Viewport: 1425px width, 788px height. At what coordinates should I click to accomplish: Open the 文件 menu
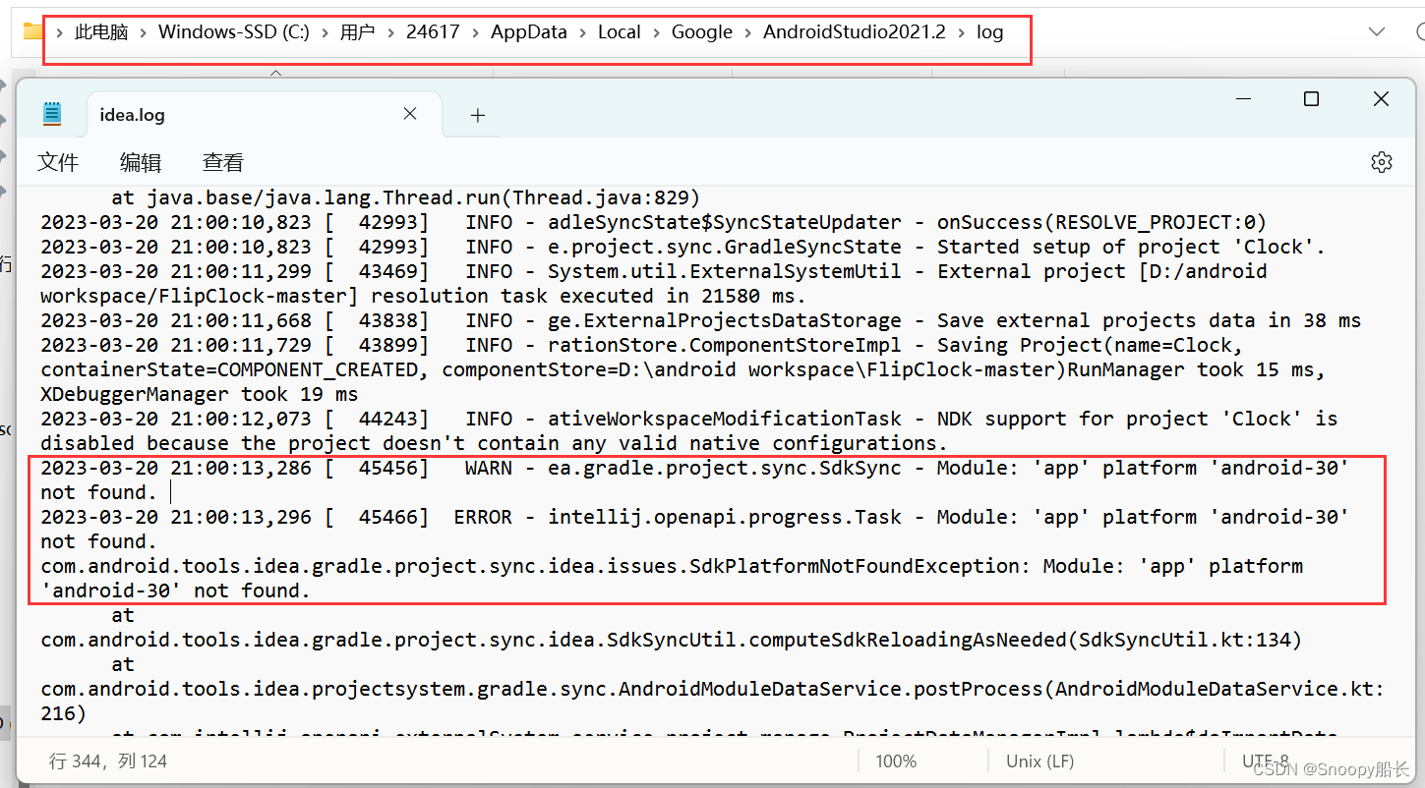[x=58, y=162]
